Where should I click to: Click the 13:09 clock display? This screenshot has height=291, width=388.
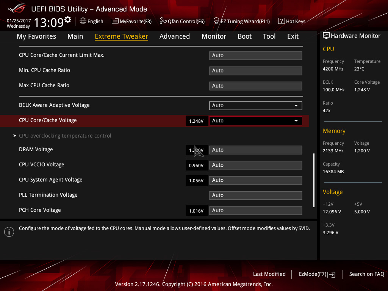coord(49,23)
